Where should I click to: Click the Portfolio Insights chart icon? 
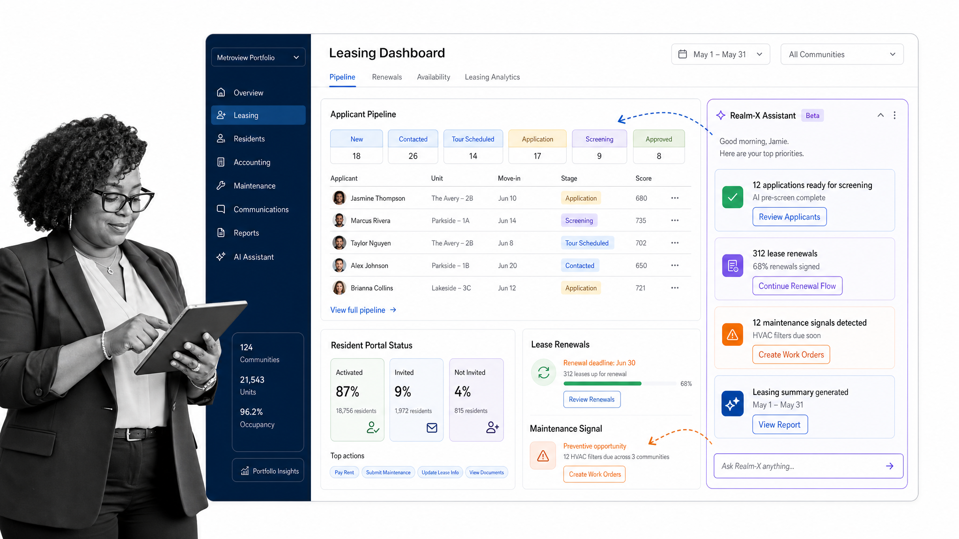245,471
